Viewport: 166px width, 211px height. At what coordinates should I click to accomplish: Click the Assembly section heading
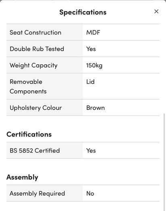click(22, 177)
